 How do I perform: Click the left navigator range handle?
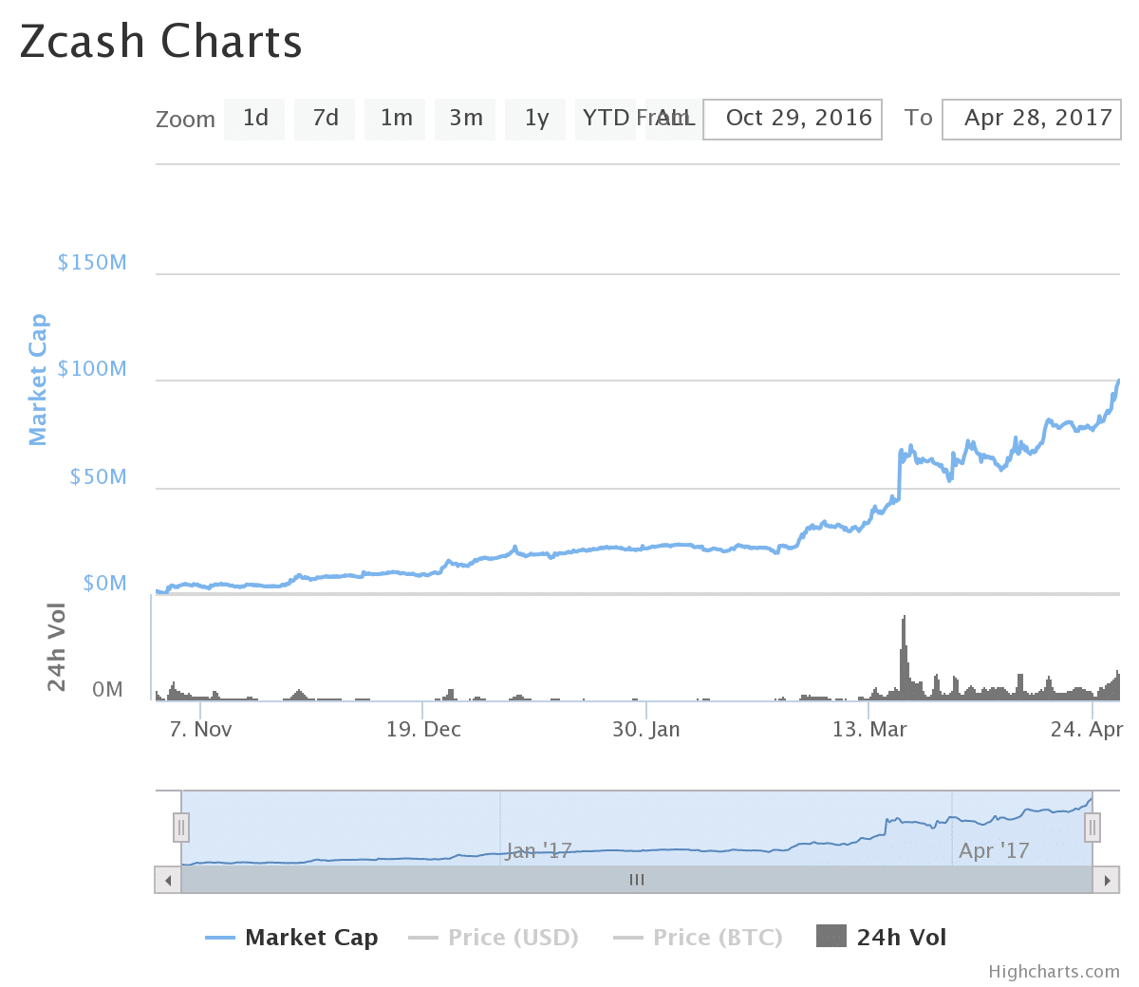point(181,828)
